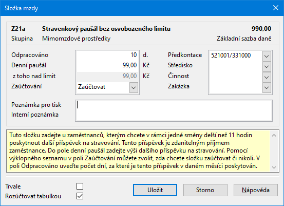Image resolution: width=284 pixels, height=206 pixels.
Task: Enable the Trvale checkbox
Action: pyautogui.click(x=80, y=186)
